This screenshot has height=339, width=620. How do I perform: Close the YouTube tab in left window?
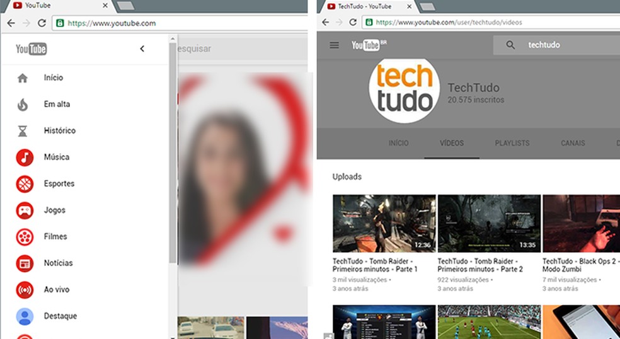tap(105, 6)
